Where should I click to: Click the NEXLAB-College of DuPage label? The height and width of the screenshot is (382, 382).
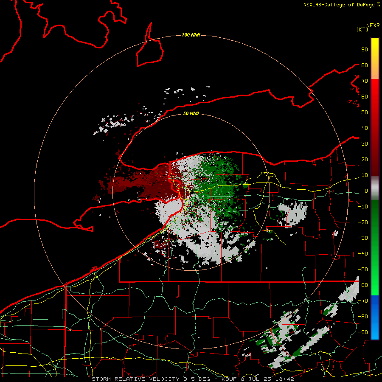tap(341, 5)
